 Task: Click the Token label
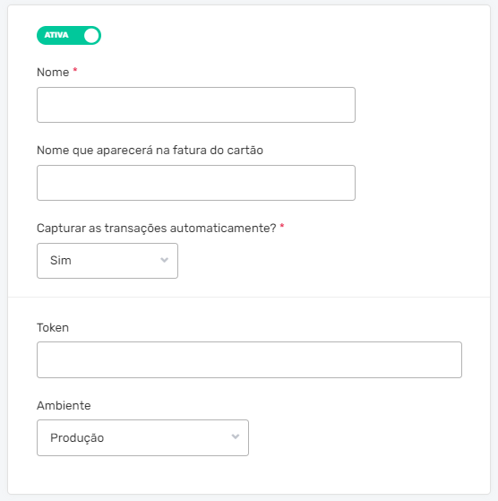pos(53,328)
